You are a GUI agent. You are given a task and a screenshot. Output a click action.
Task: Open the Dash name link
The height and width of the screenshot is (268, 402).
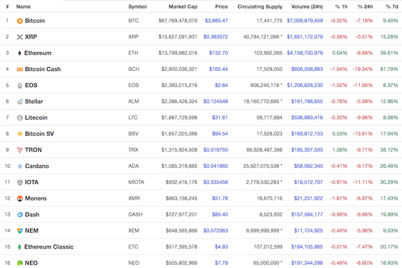(x=32, y=215)
